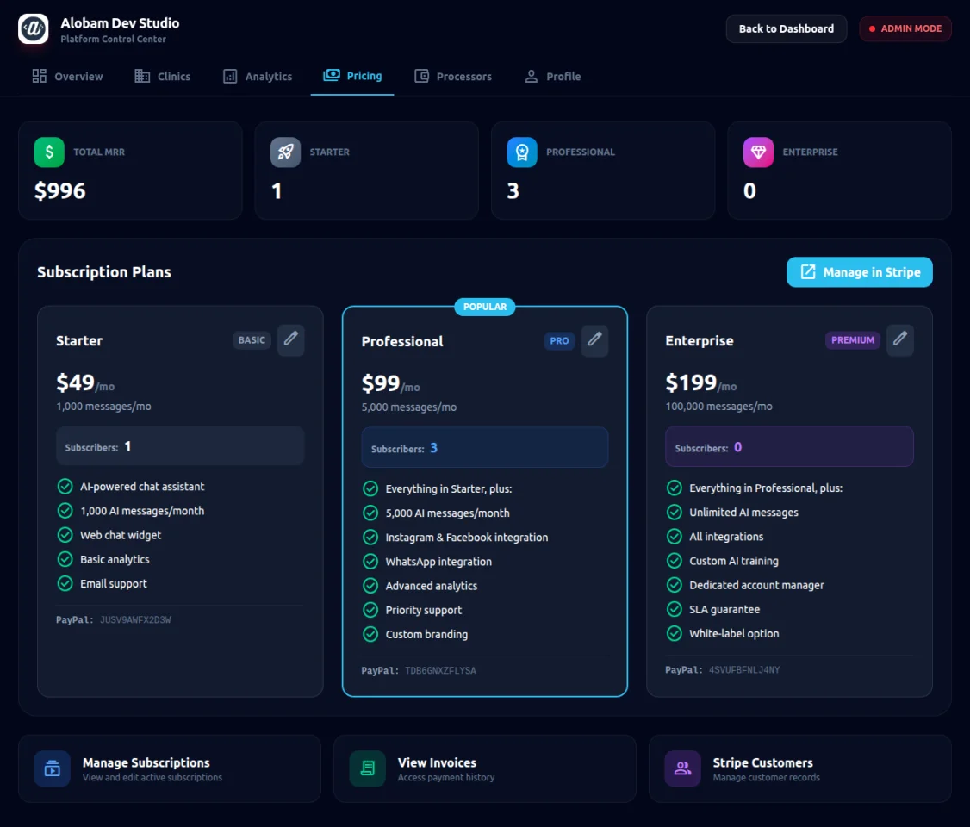Click the Alobam Dev Studio logo icon
The image size is (970, 827).
34,28
